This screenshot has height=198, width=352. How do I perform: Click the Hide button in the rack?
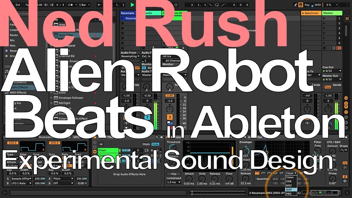(155, 144)
